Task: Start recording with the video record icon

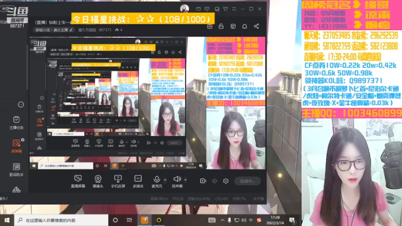Action: coord(203,181)
